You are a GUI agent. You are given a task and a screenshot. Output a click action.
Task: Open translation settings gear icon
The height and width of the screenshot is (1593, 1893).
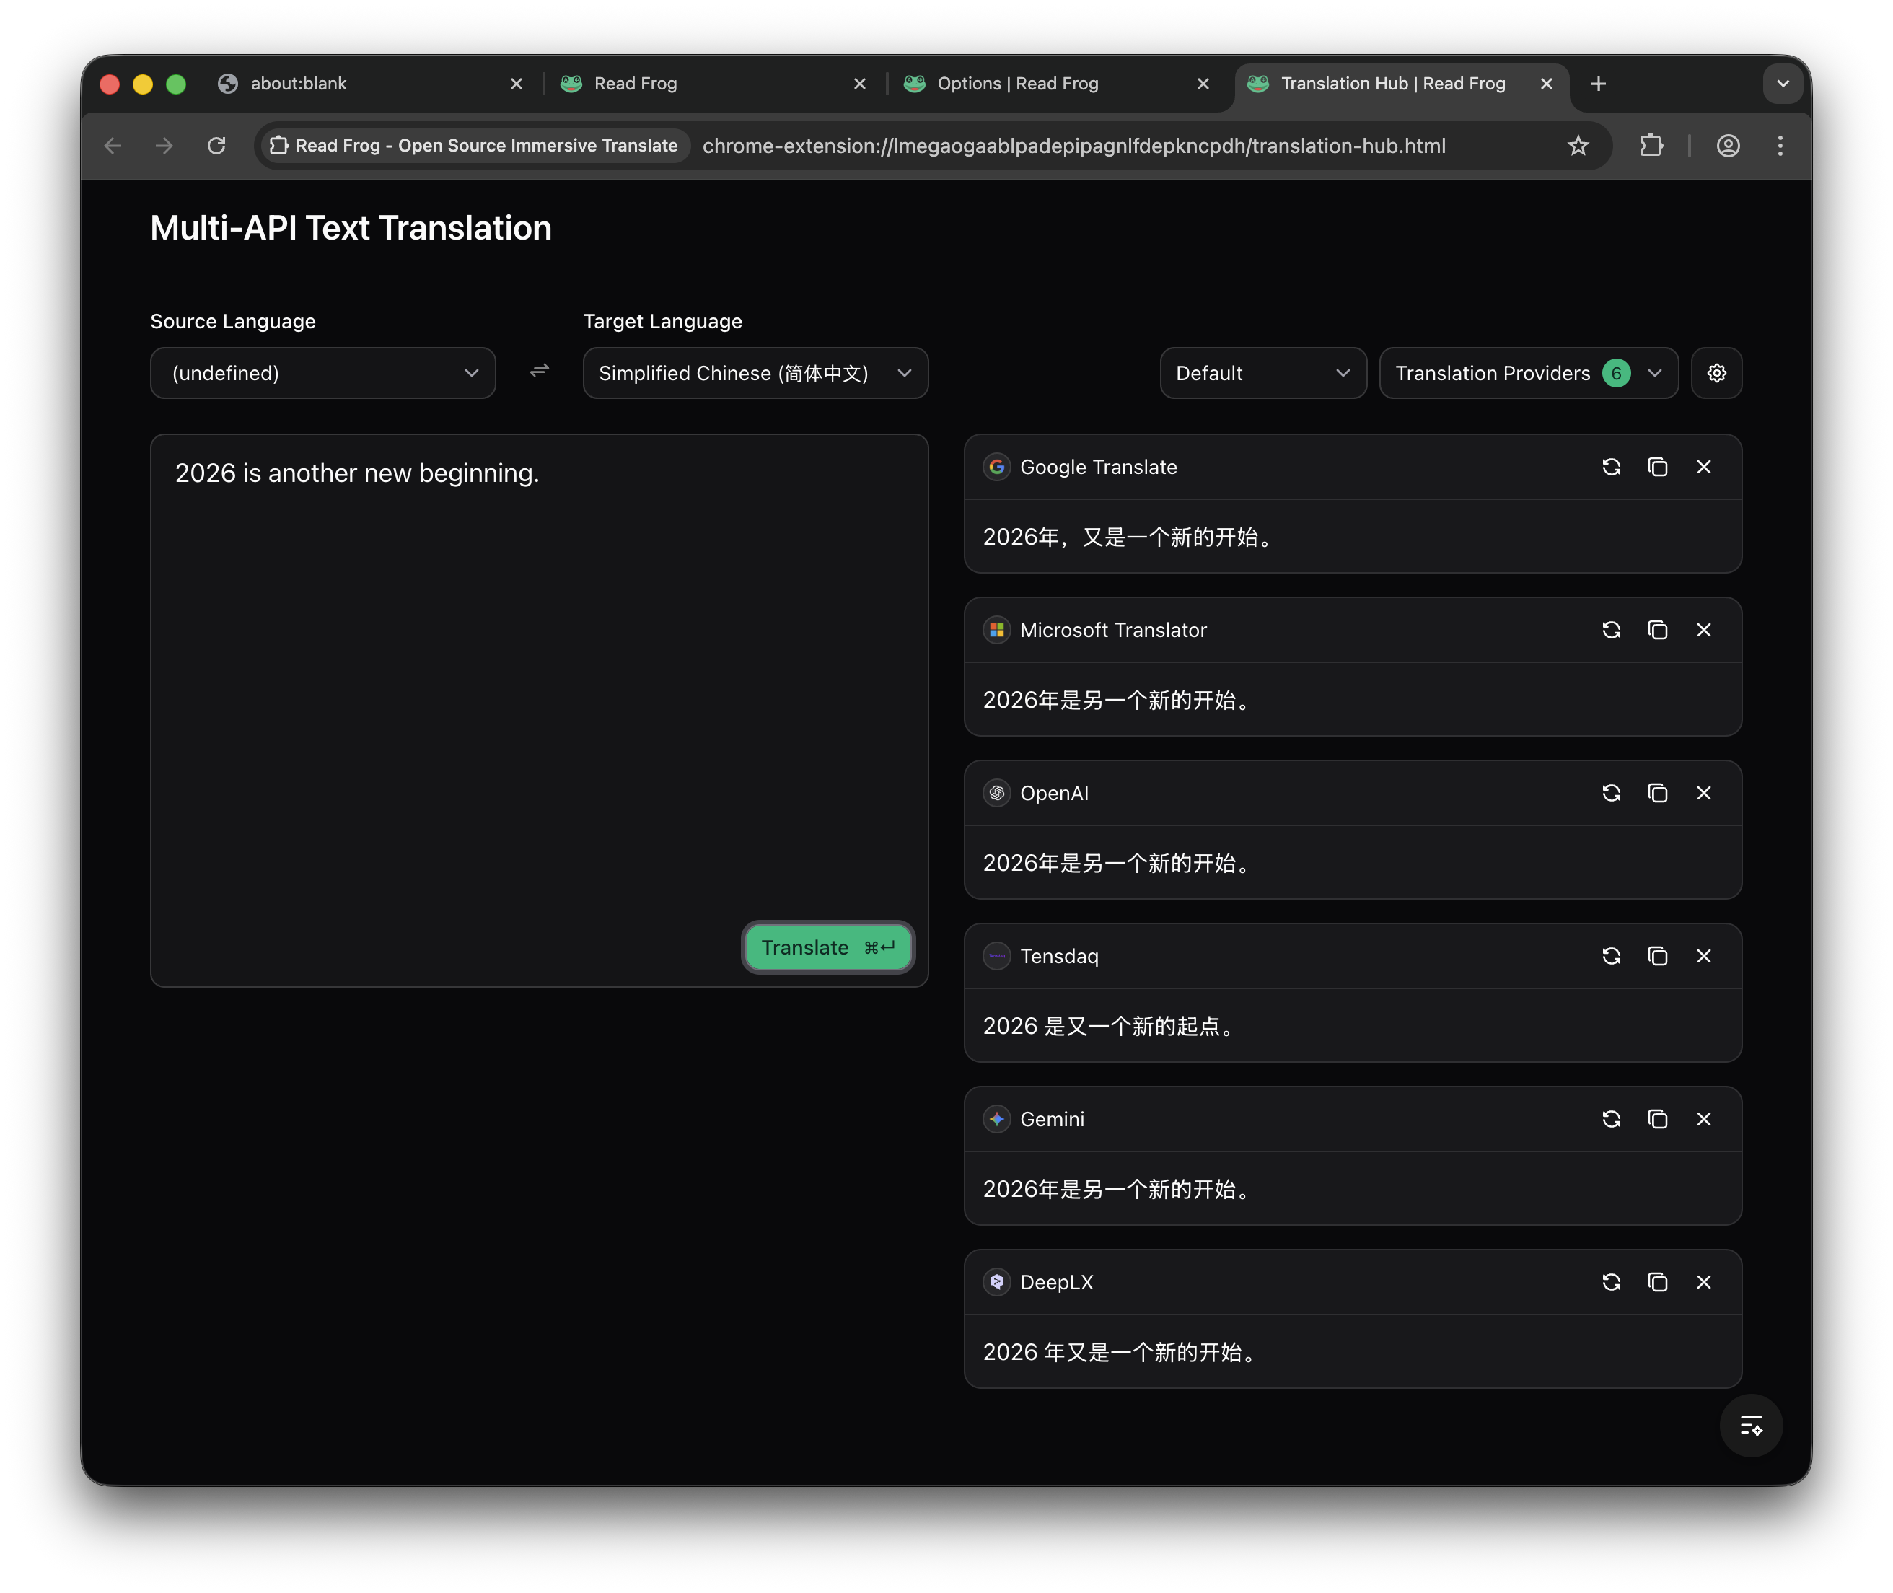1716,373
